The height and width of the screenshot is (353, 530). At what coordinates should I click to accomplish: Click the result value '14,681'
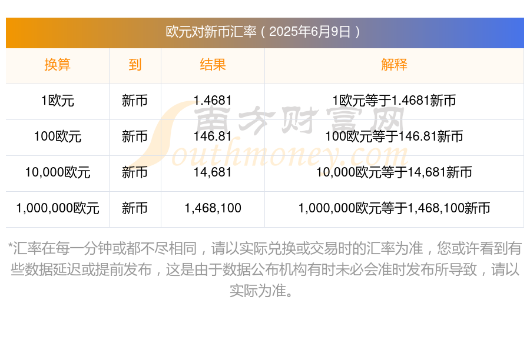213,172
